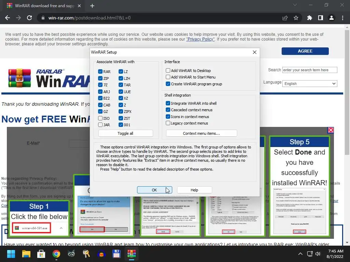Open Chrome three-dot menu
Image resolution: width=350 pixels, height=262 pixels.
(342, 18)
